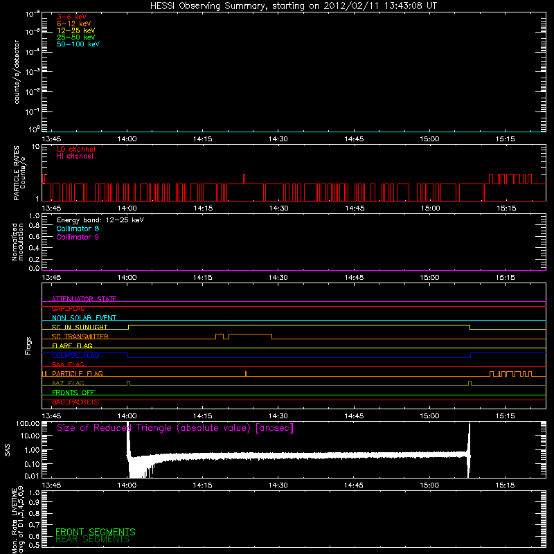Screen dimensions: 554x554
Task: Click the PARTICLE_FLAG label
Action: (78, 374)
